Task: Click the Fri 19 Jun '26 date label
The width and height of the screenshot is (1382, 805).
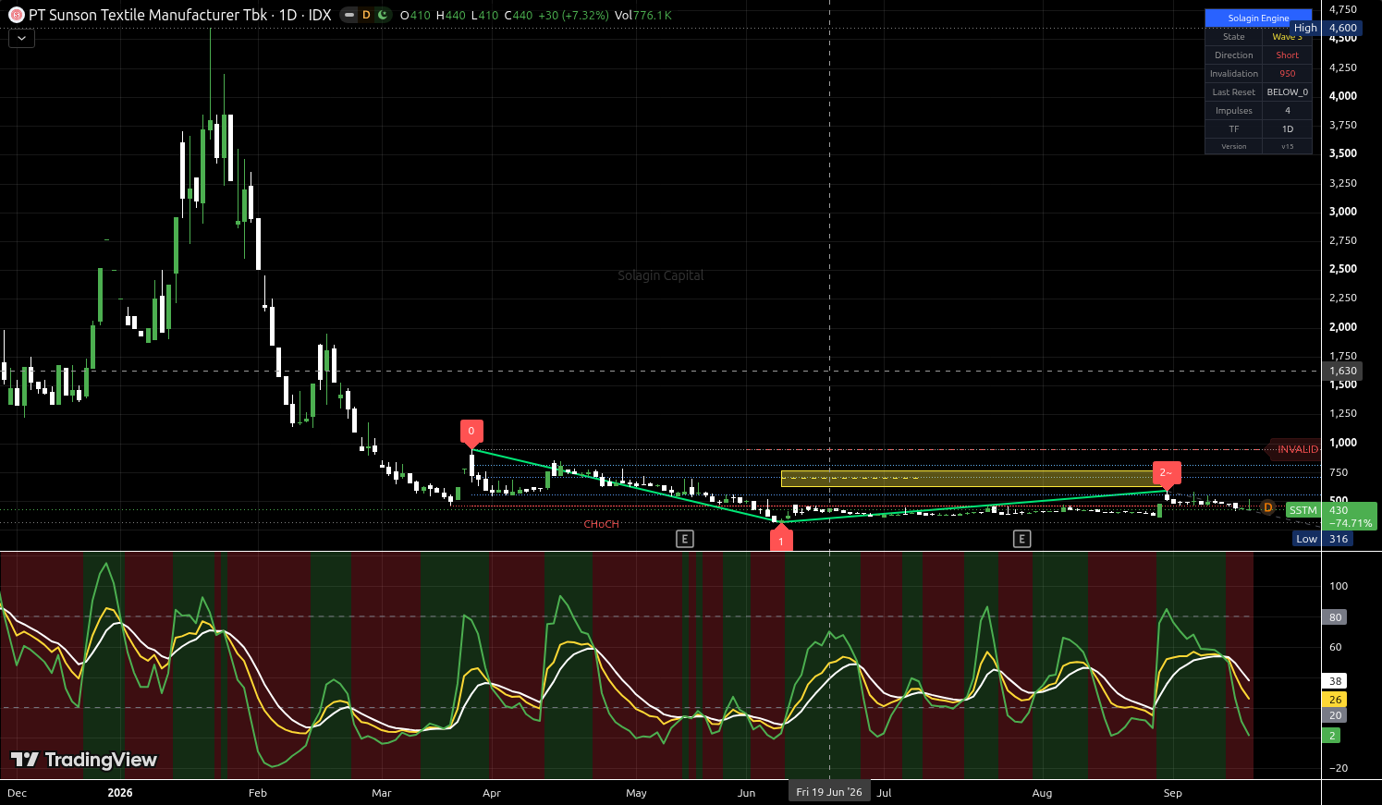Action: [829, 792]
